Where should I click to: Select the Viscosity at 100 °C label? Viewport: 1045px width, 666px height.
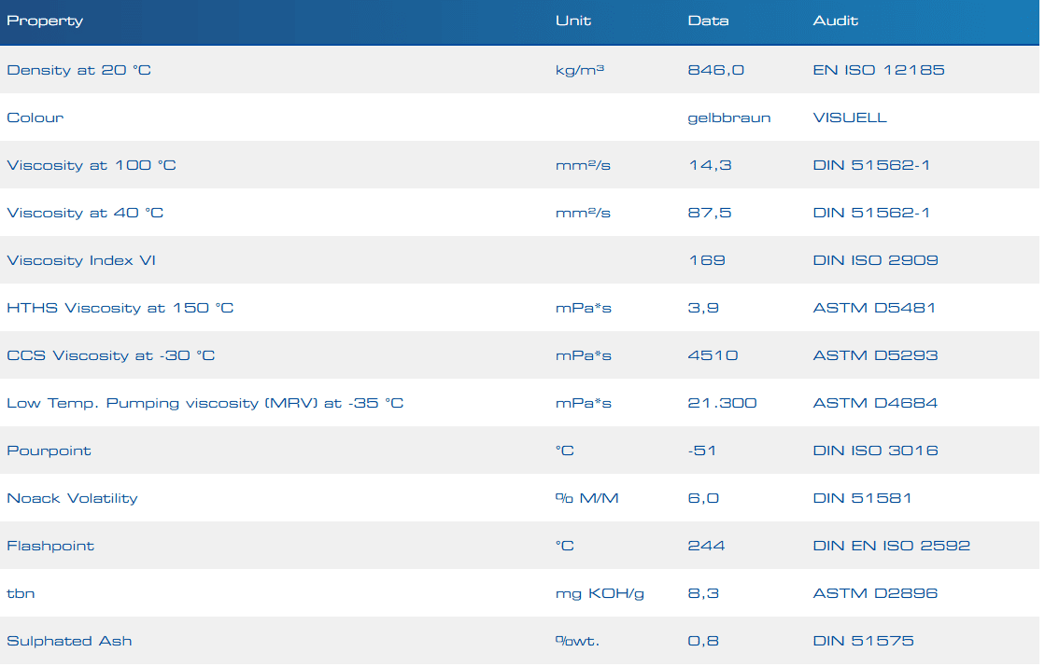pos(91,165)
